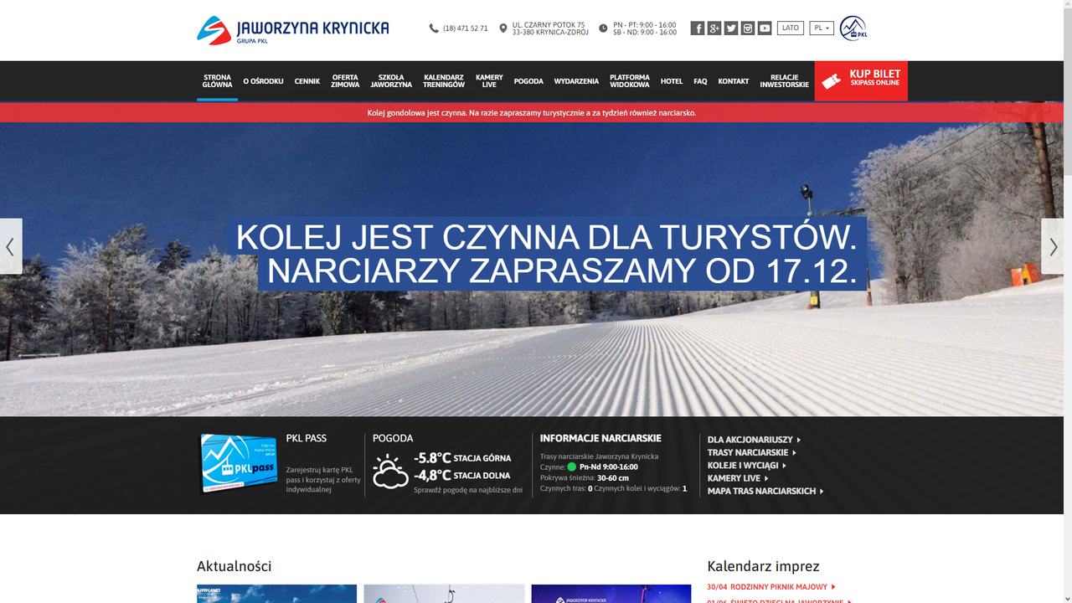This screenshot has height=603, width=1072.
Task: Open the Facebook social icon
Action: pyautogui.click(x=698, y=28)
